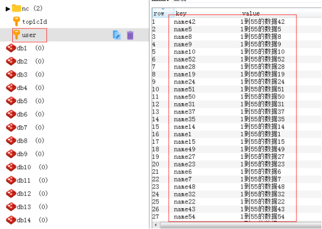This screenshot has height=229, width=322.
Task: Select row number 13 cell
Action: pos(156,112)
